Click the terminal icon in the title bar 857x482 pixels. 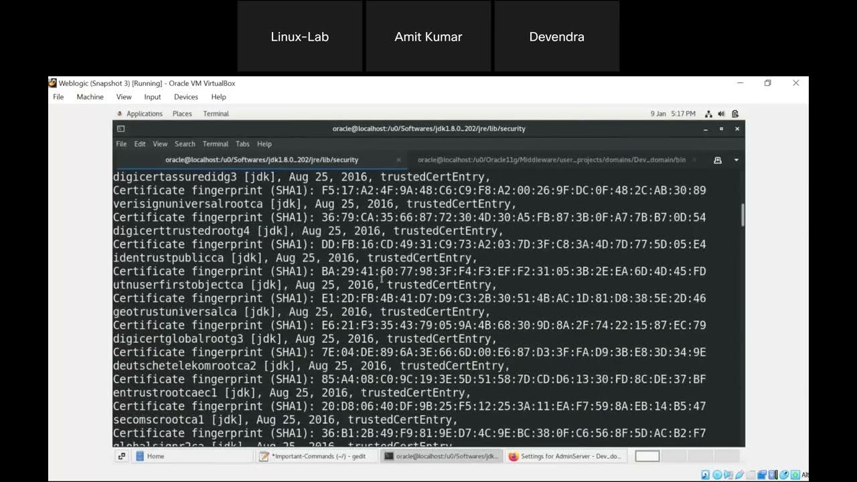tap(121, 129)
